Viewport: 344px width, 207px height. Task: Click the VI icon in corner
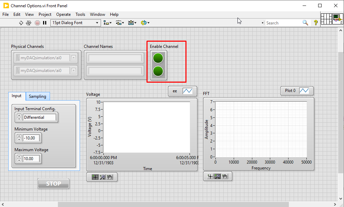click(338, 19)
